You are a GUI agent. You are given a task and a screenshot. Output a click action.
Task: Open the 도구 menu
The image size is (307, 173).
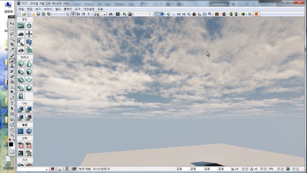tap(78, 9)
